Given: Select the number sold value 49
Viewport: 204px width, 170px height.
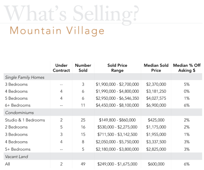Looking at the screenshot, I should coord(83,164).
